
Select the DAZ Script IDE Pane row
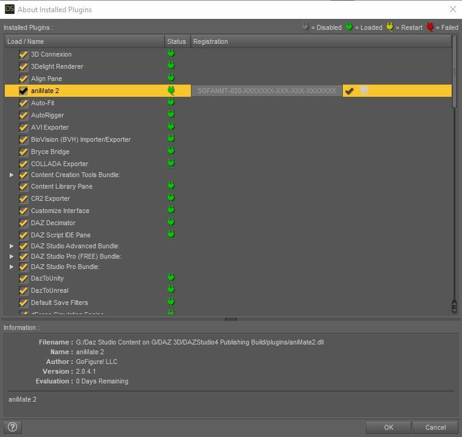228,235
